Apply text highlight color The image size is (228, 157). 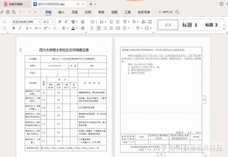click(64, 28)
